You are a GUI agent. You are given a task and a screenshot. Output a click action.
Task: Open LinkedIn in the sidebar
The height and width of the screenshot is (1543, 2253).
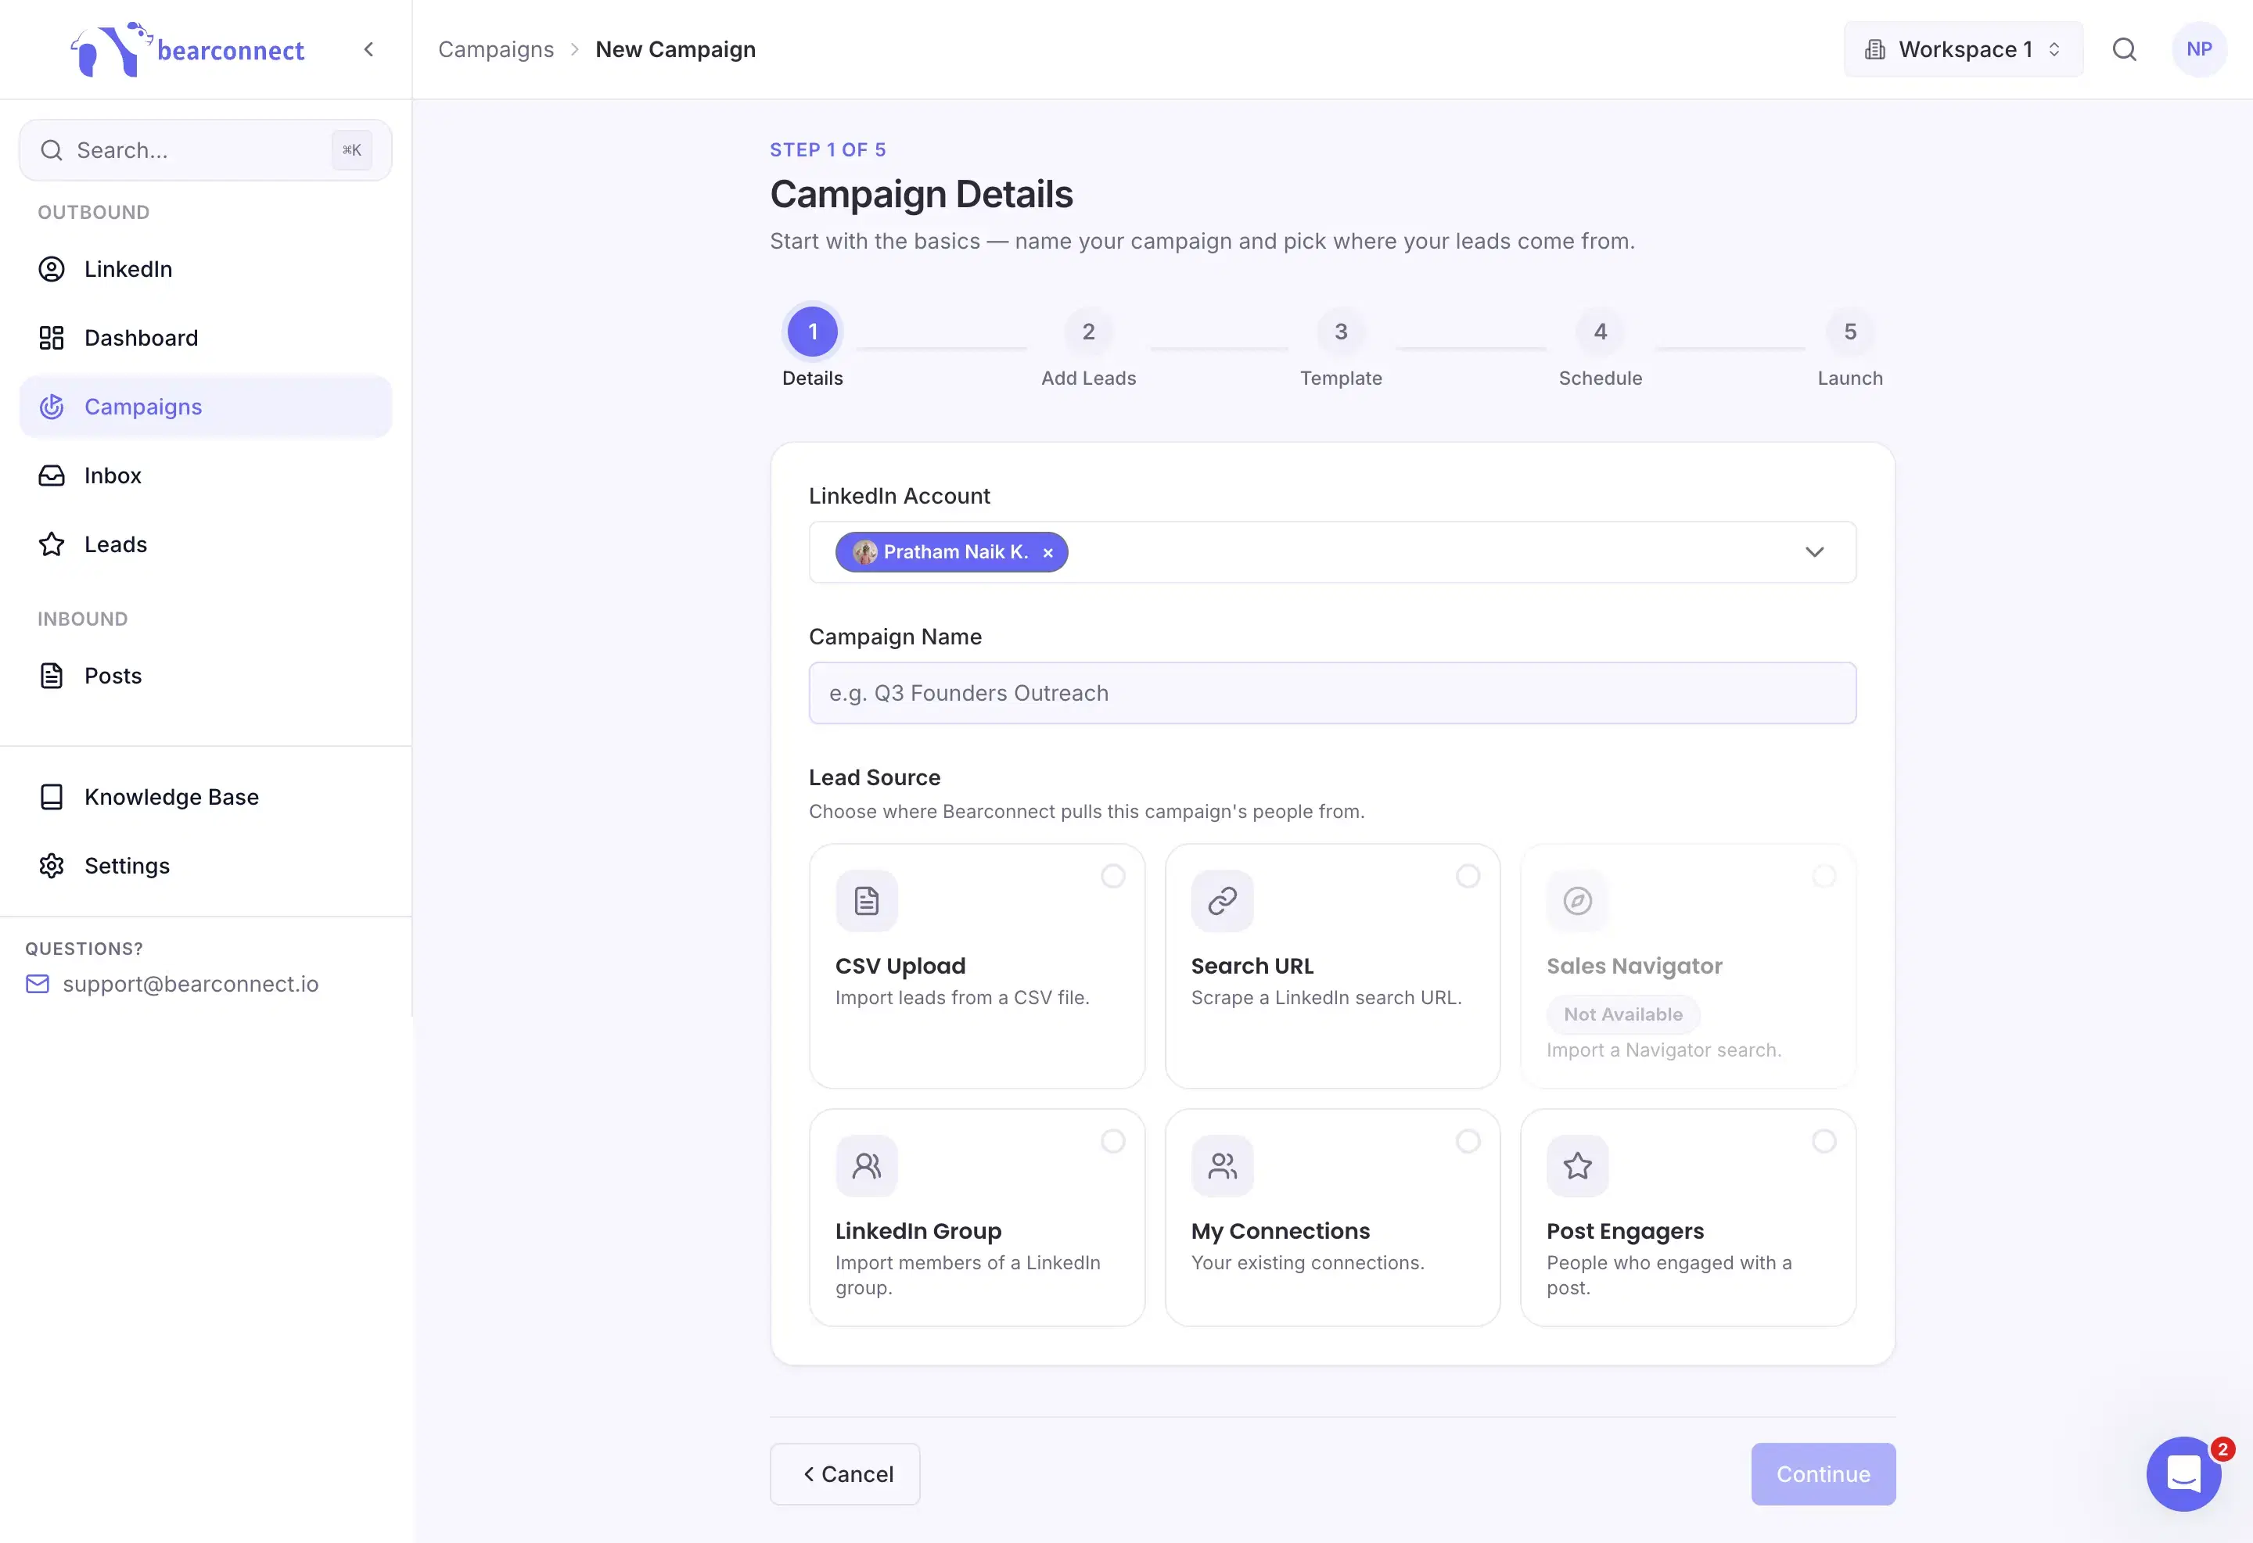[x=206, y=268]
